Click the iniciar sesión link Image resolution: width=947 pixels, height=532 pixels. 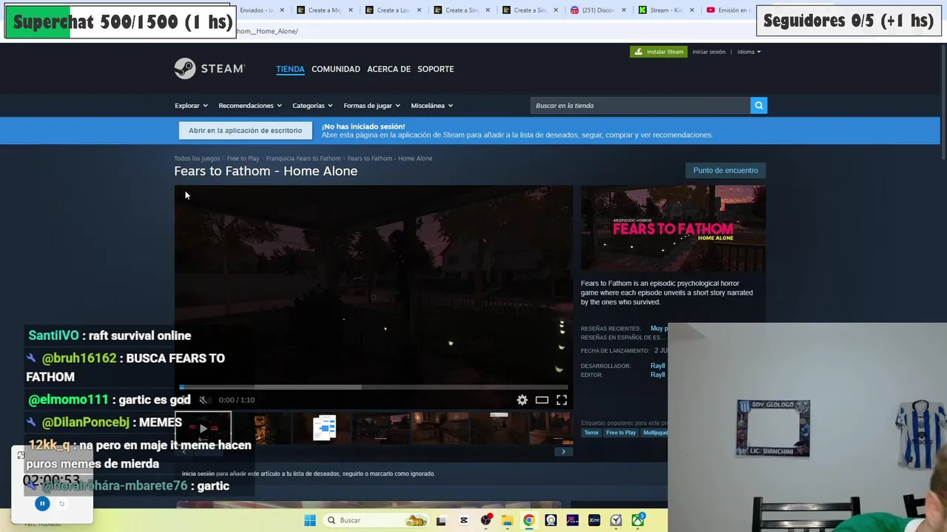[x=709, y=52]
